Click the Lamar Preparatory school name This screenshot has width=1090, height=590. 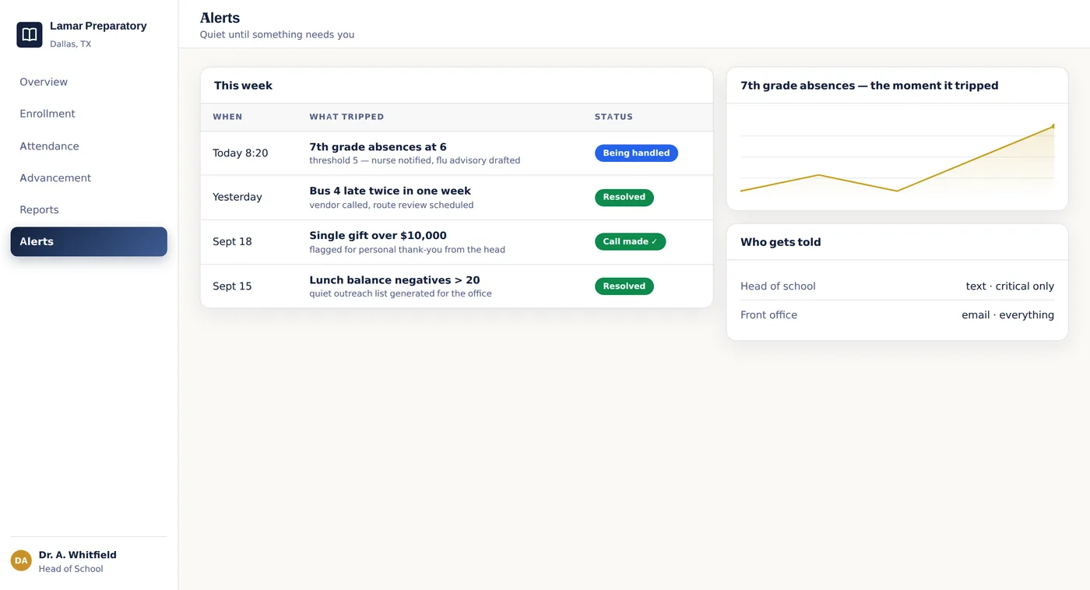tap(98, 26)
